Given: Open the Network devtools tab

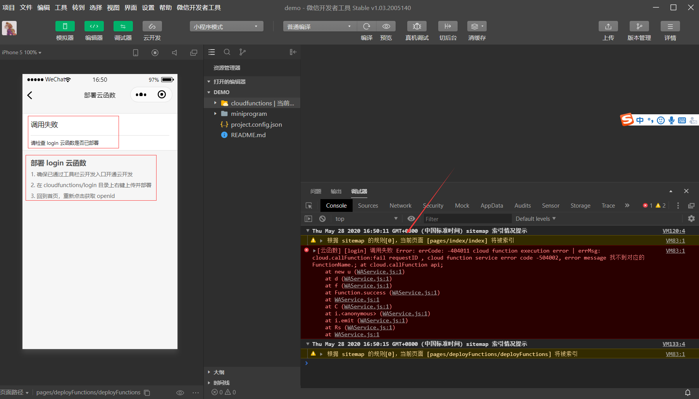Looking at the screenshot, I should [x=400, y=206].
